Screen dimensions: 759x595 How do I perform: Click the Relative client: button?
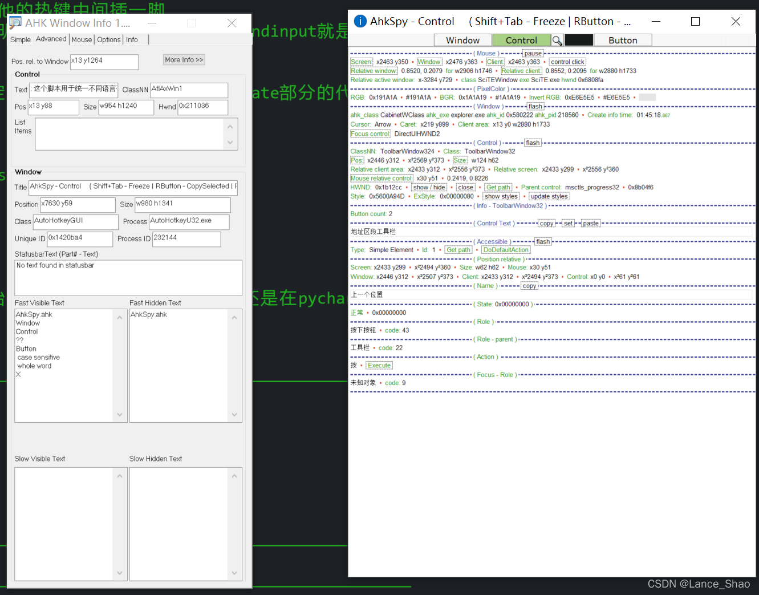point(521,71)
